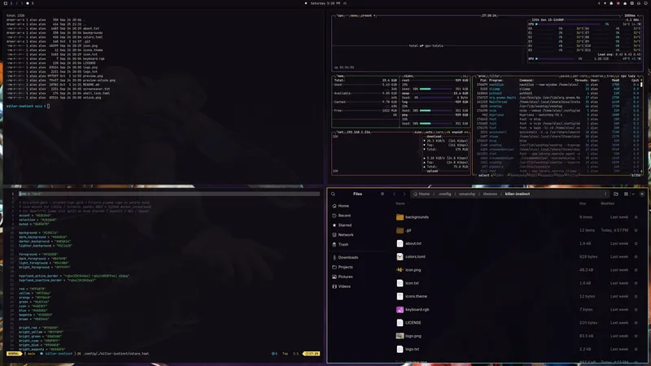651x366 pixels.
Task: Go back with Files left arrow
Action: click(395, 194)
